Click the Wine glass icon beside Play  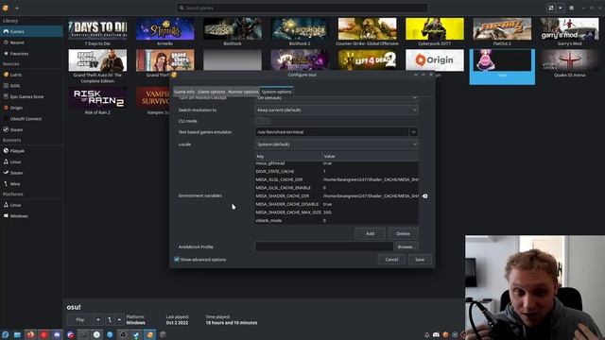pyautogui.click(x=110, y=319)
